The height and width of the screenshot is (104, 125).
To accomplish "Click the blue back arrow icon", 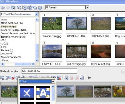I will tap(3, 7).
